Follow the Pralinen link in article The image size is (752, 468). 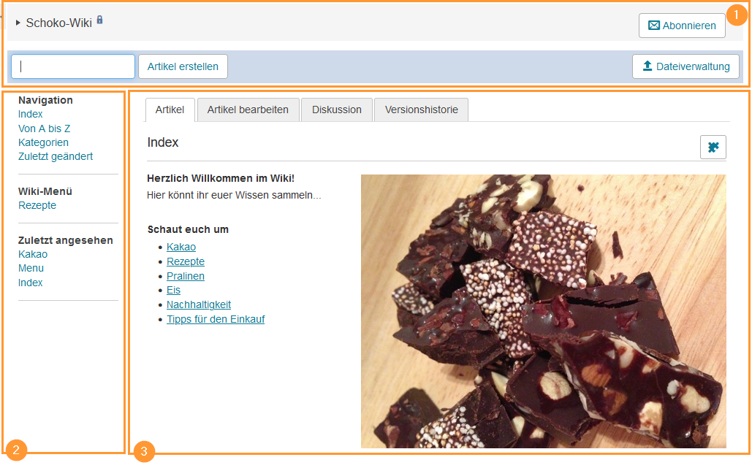tap(186, 276)
